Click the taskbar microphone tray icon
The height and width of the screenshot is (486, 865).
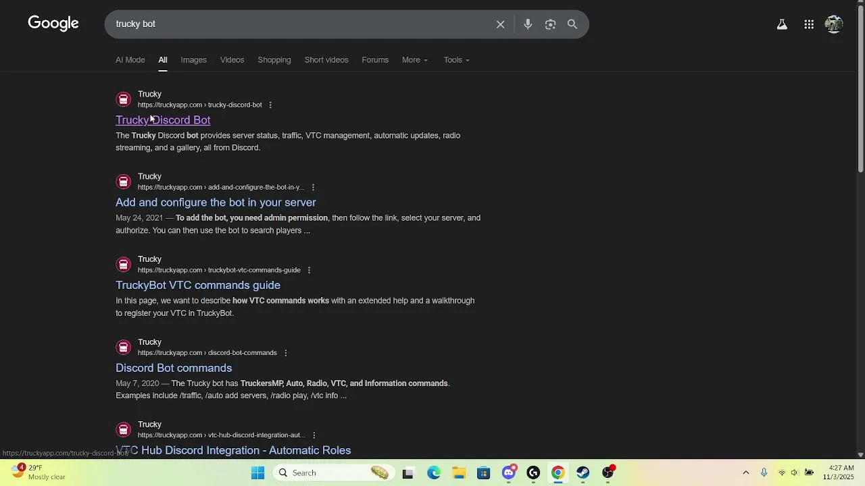764,473
